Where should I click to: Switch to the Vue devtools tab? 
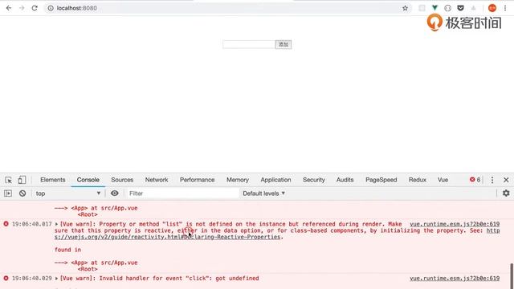(443, 180)
